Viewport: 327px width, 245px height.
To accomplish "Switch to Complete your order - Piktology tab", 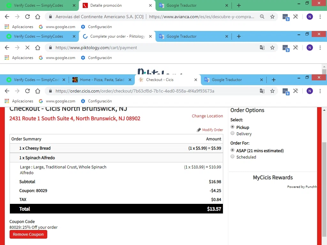I will 118,36.
